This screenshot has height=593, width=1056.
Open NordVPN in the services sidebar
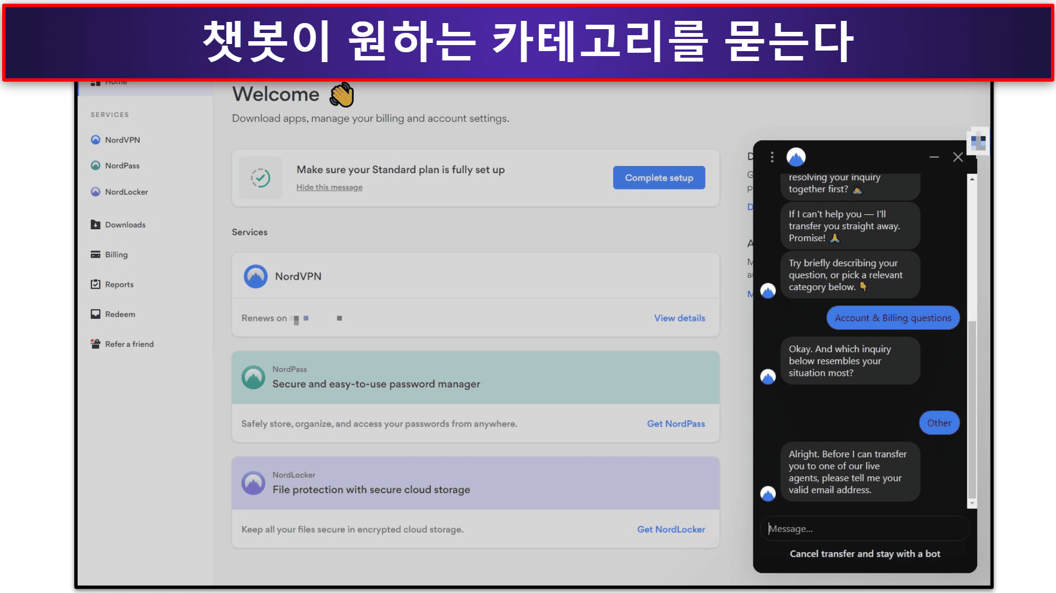[122, 140]
